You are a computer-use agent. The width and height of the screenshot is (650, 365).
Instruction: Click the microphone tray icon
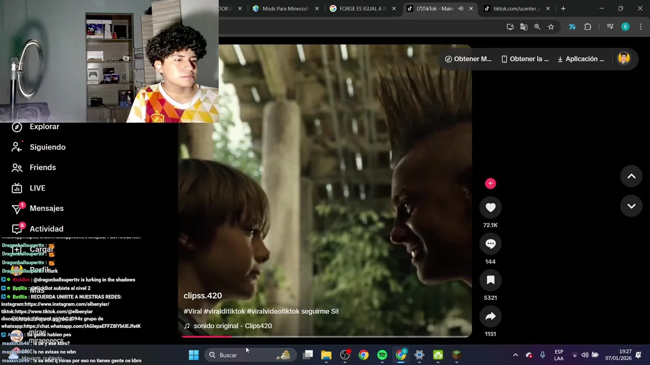coord(543,355)
